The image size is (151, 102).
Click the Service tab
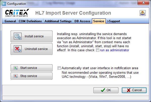tap(99, 21)
